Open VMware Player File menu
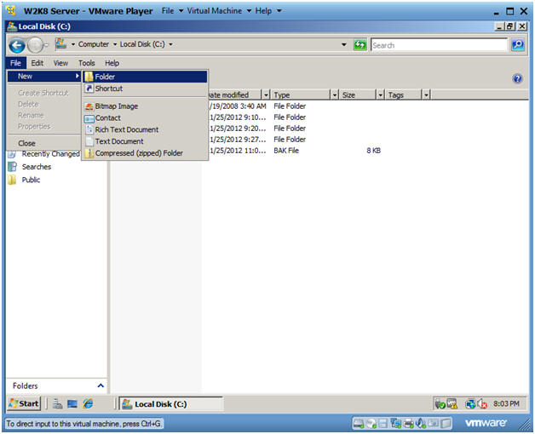 coord(172,11)
